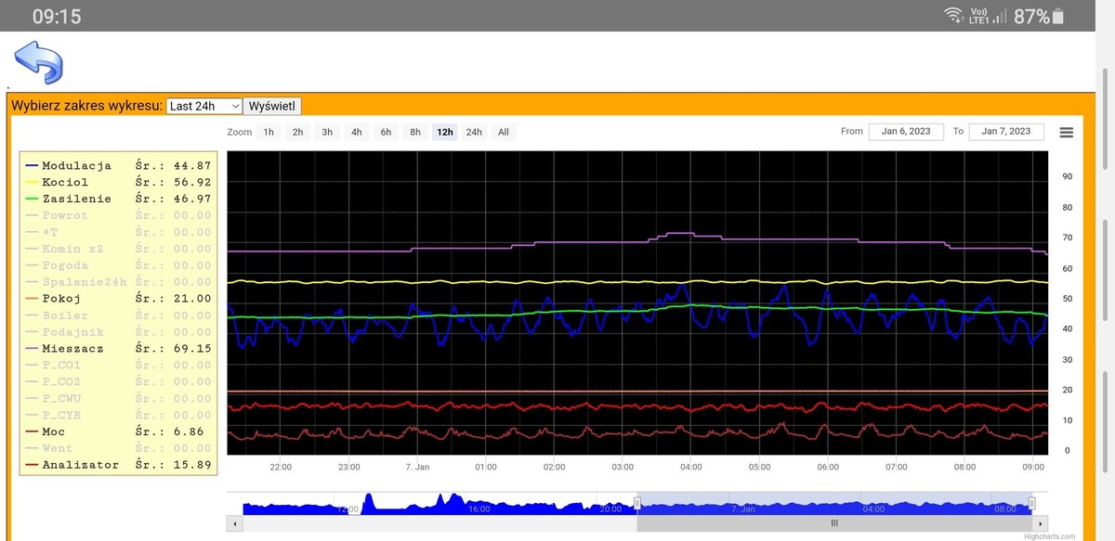Open the Last 24h range dropdown
The image size is (1115, 541).
click(x=203, y=105)
